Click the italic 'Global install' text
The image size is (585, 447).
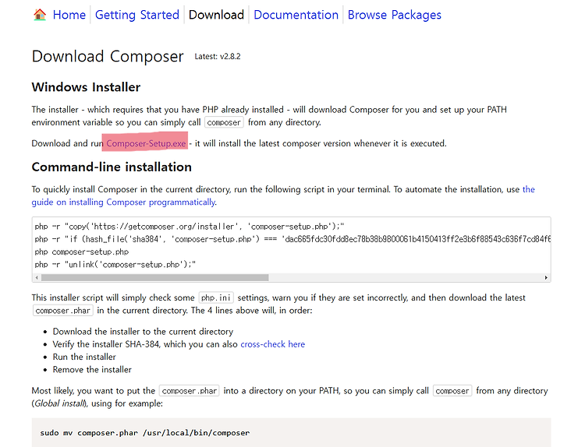[x=60, y=403]
